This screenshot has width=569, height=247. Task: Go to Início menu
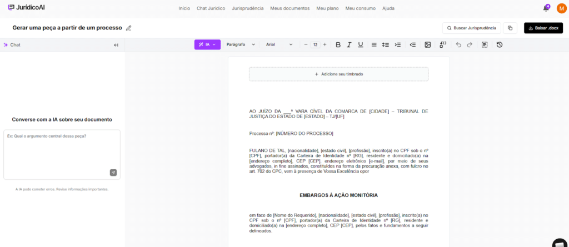pyautogui.click(x=184, y=8)
